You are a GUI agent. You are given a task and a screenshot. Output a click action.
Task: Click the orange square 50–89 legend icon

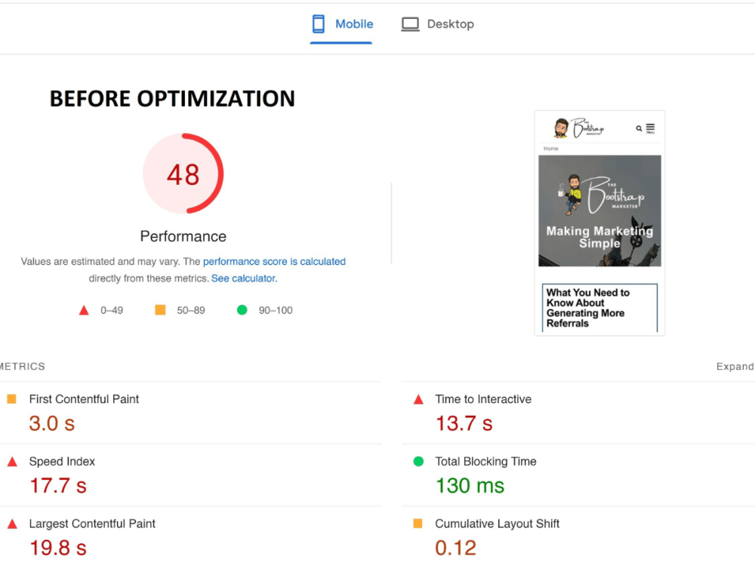pos(160,310)
